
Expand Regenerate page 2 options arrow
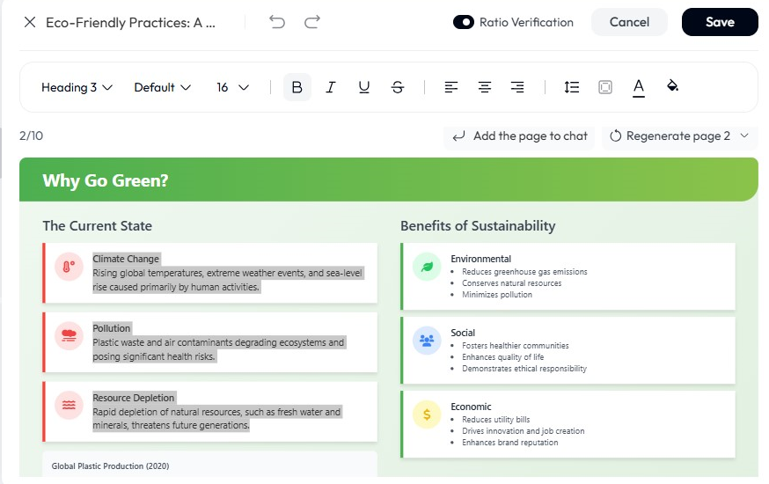[x=744, y=136]
